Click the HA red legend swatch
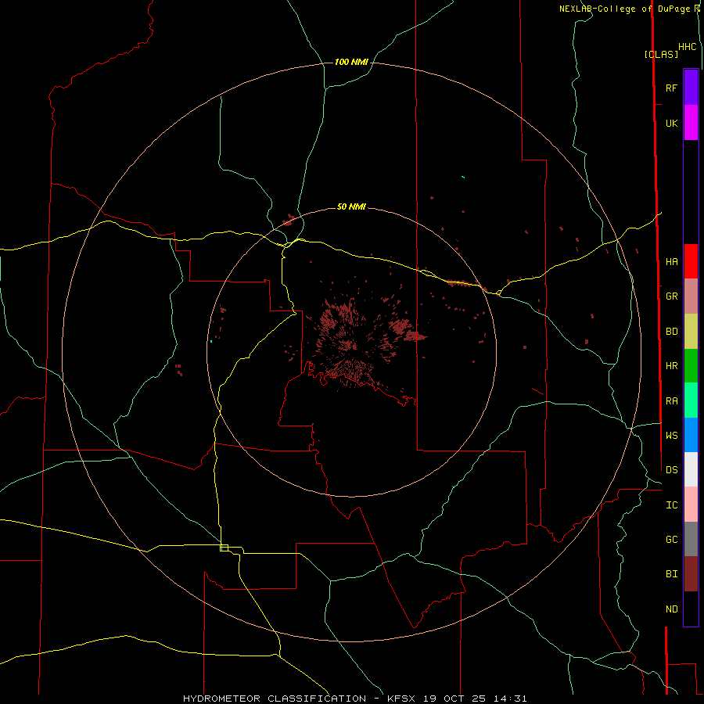The height and width of the screenshot is (704, 704). point(691,261)
